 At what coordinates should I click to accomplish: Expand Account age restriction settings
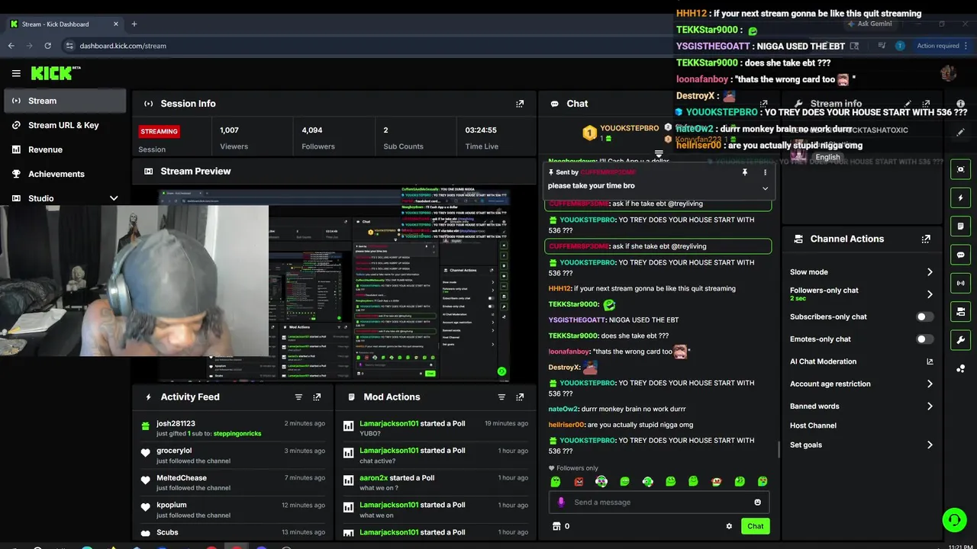(930, 384)
